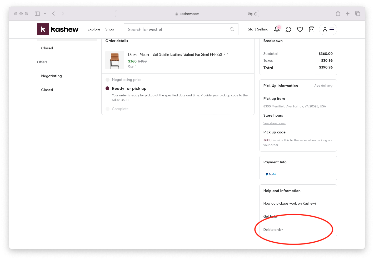The image size is (374, 260).
Task: Click Safari share icon
Action: pyautogui.click(x=338, y=13)
